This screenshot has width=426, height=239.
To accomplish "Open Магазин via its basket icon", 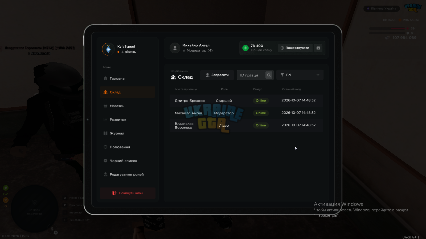I will pyautogui.click(x=105, y=106).
